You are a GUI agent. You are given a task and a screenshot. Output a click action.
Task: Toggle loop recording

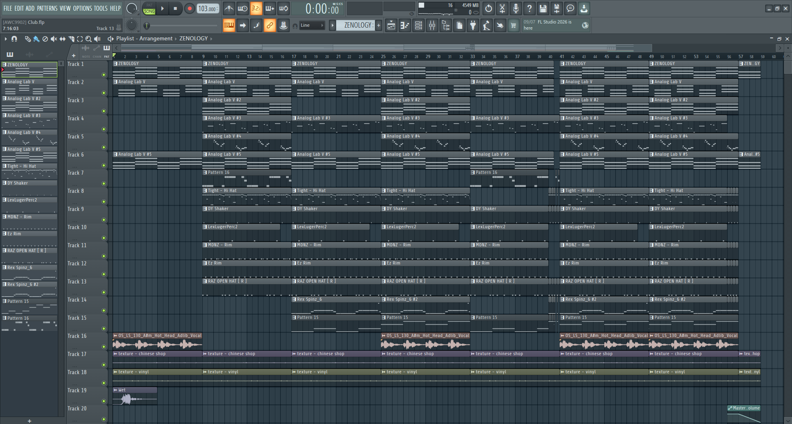[x=284, y=8]
